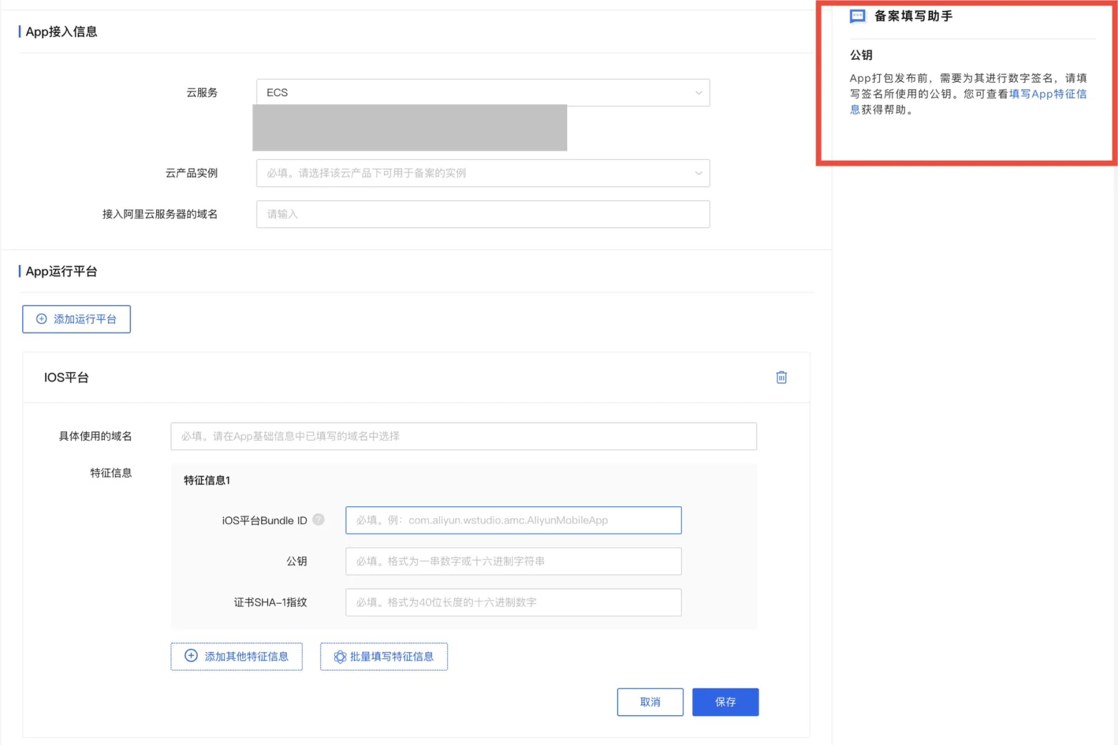Click the chat bubble icon of 备案填写助手
1118x745 pixels.
point(857,16)
